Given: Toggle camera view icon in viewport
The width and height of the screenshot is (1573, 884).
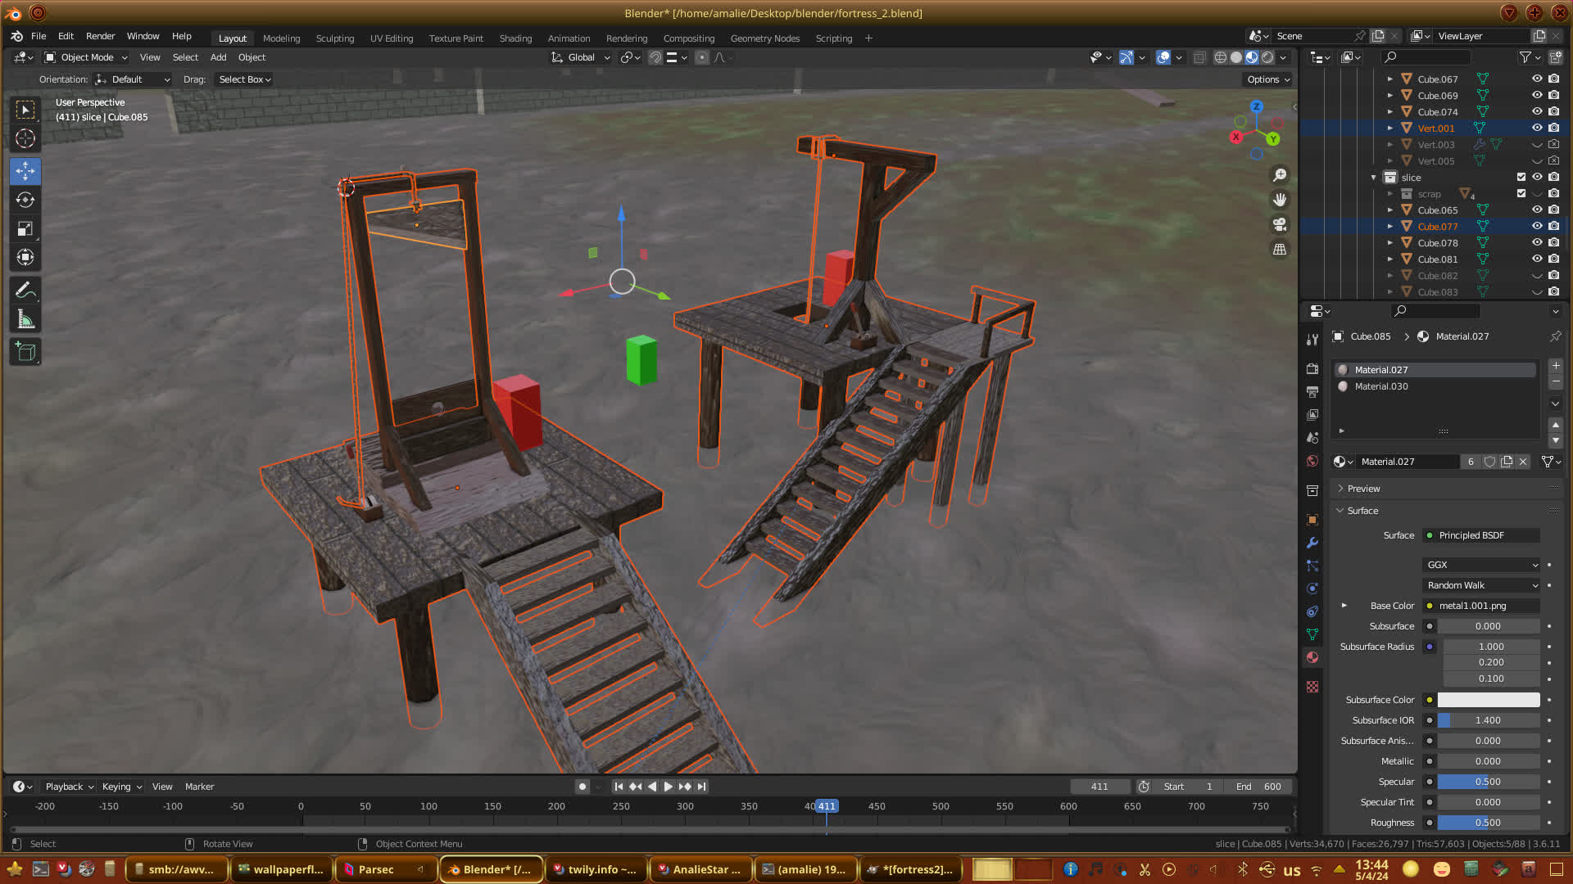Looking at the screenshot, I should (1280, 224).
